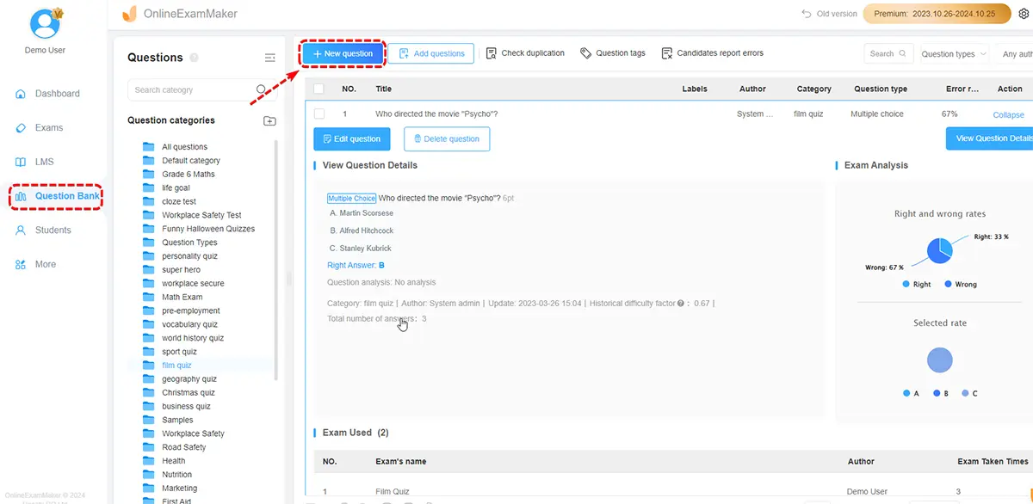Click the historical difficulty factor help icon
Image resolution: width=1033 pixels, height=504 pixels.
[681, 304]
